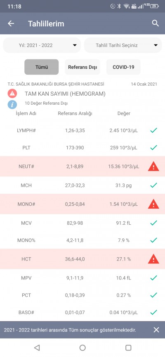Expand the Tahlil Tarihi Seçiniz dropdown
This screenshot has width=165, height=357.
[x=123, y=45]
